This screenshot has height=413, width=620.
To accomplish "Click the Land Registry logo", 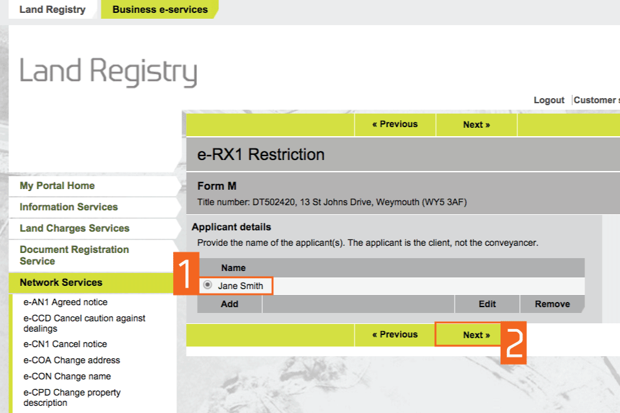I will pyautogui.click(x=108, y=71).
